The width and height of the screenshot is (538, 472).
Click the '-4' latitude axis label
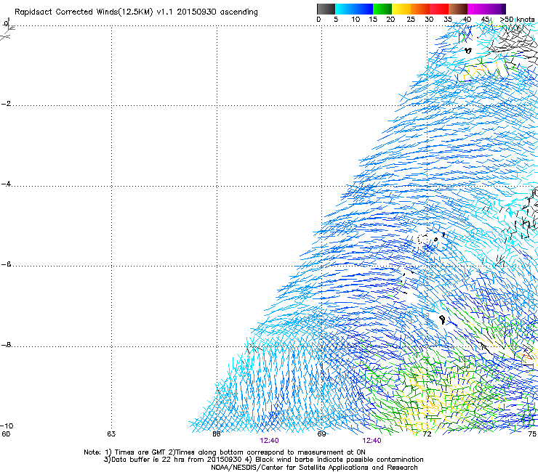(6, 184)
